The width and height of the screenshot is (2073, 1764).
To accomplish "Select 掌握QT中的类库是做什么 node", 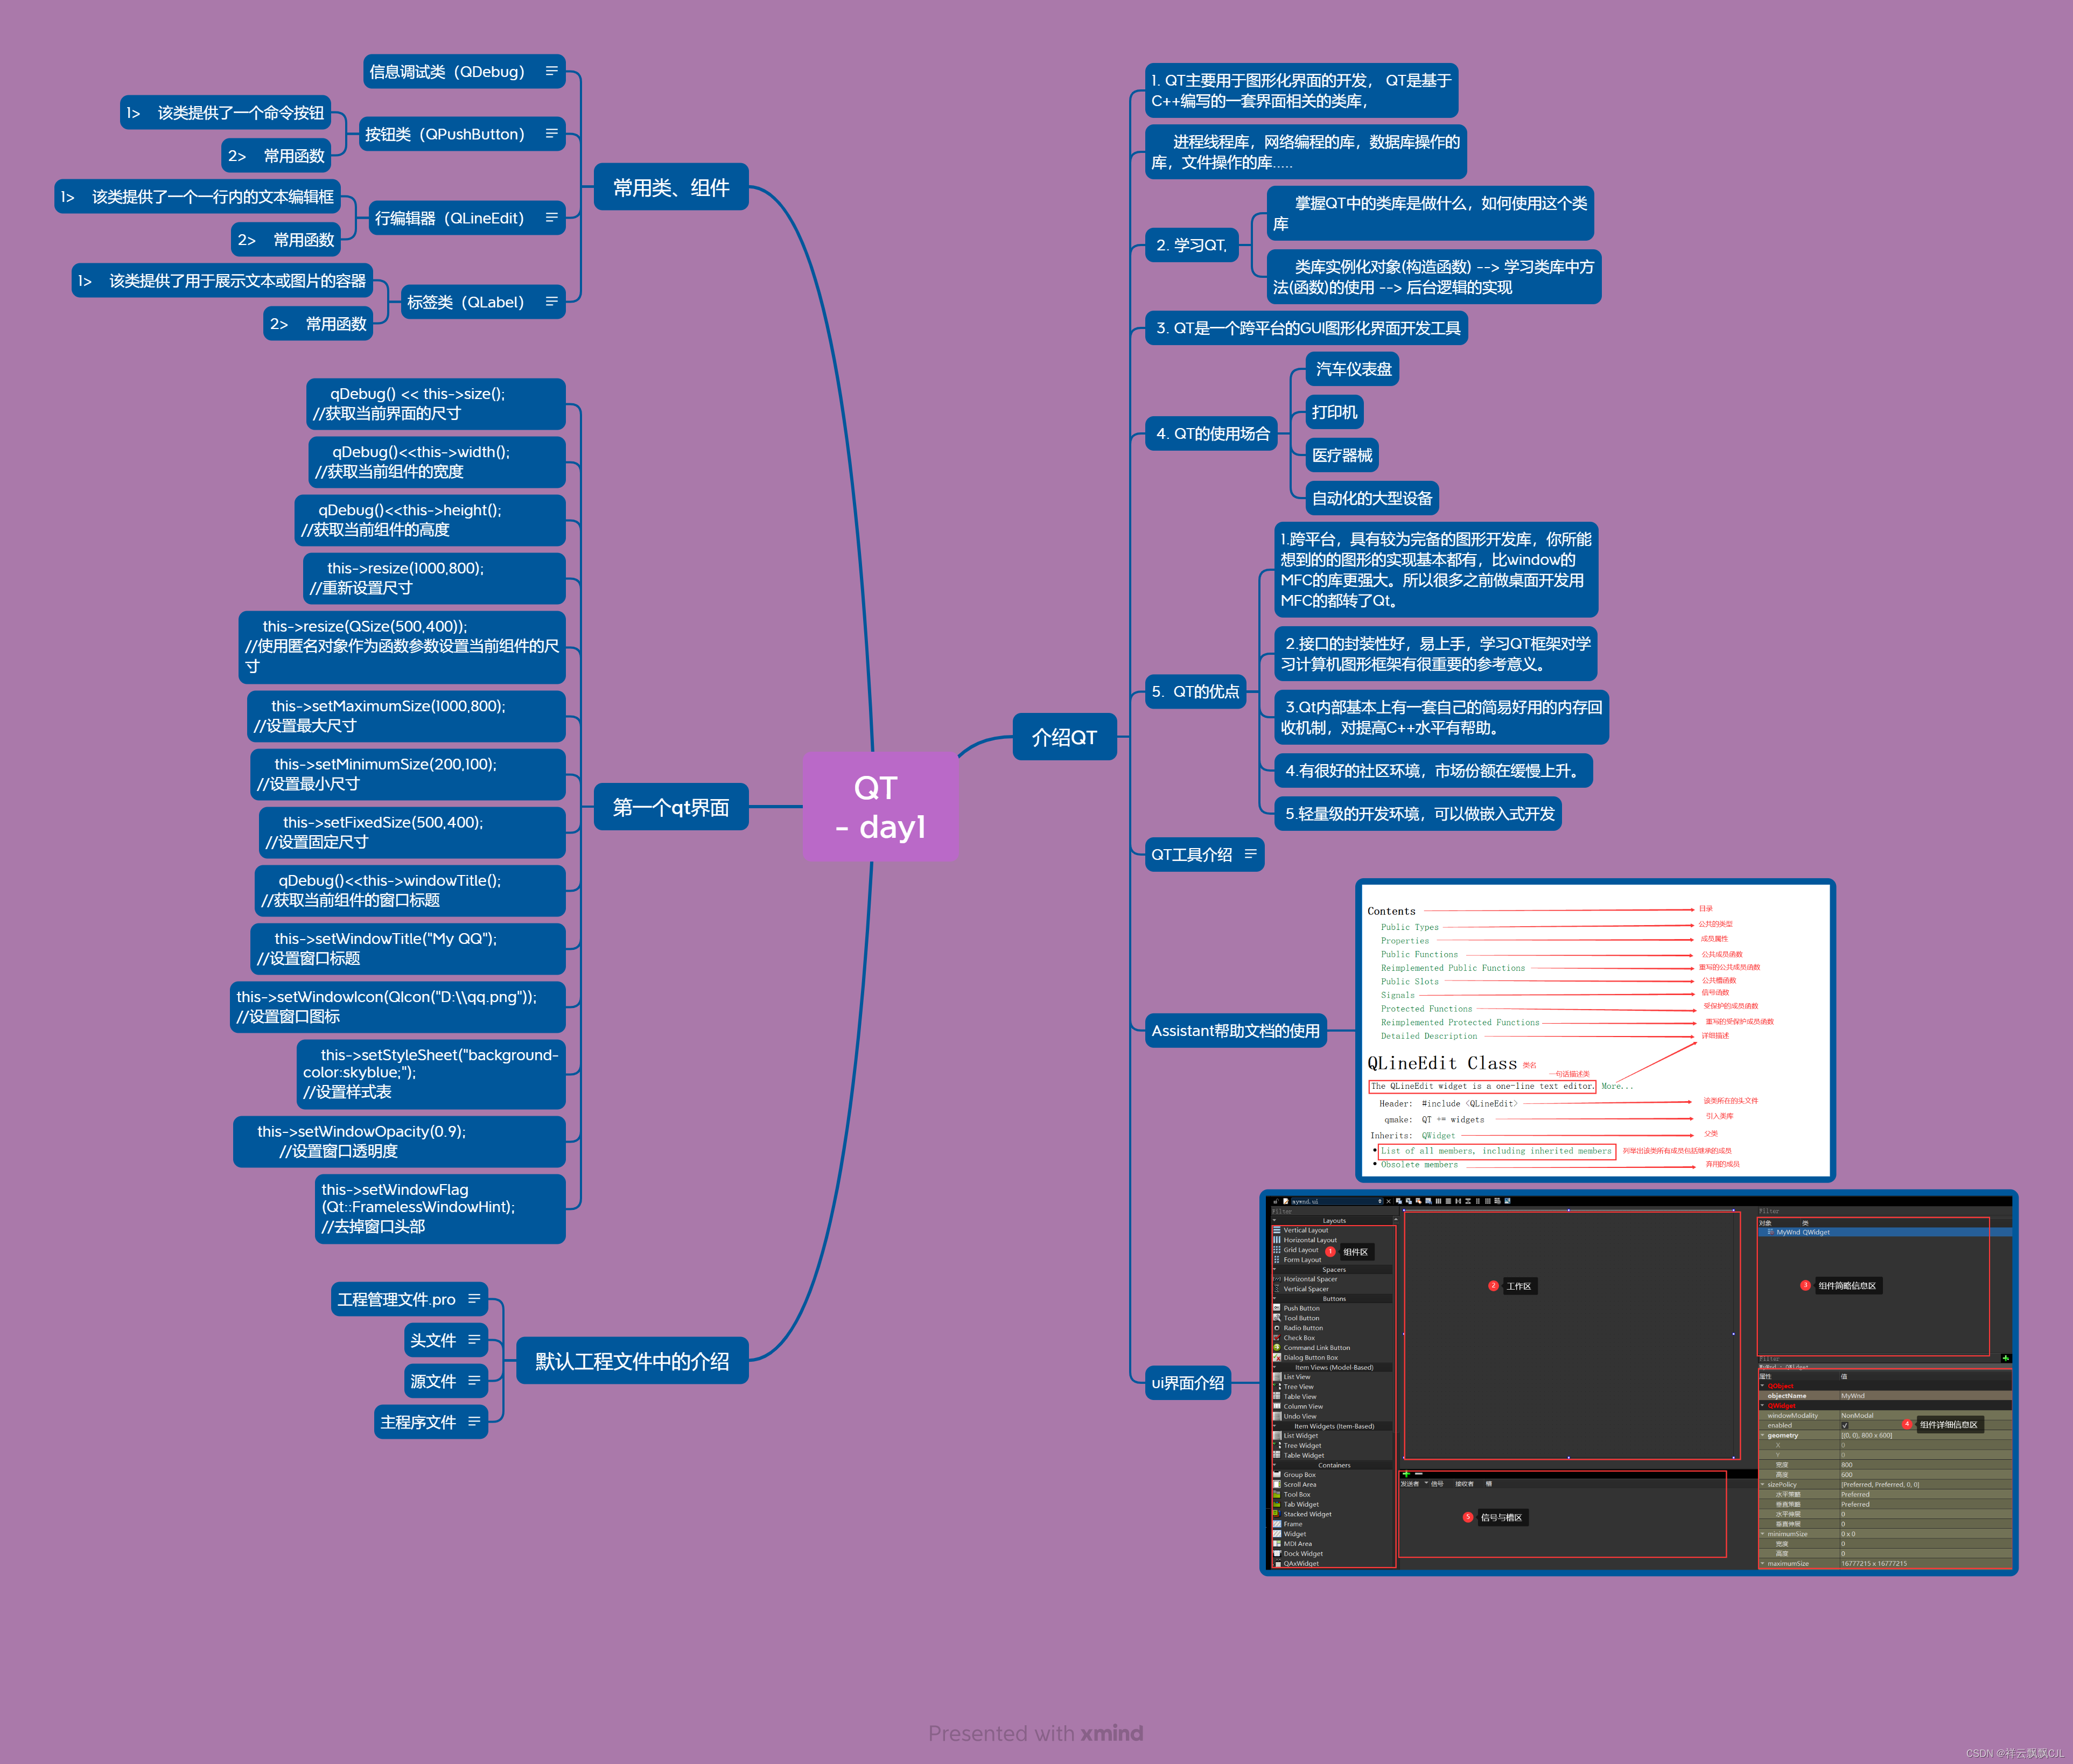I will pos(1430,213).
